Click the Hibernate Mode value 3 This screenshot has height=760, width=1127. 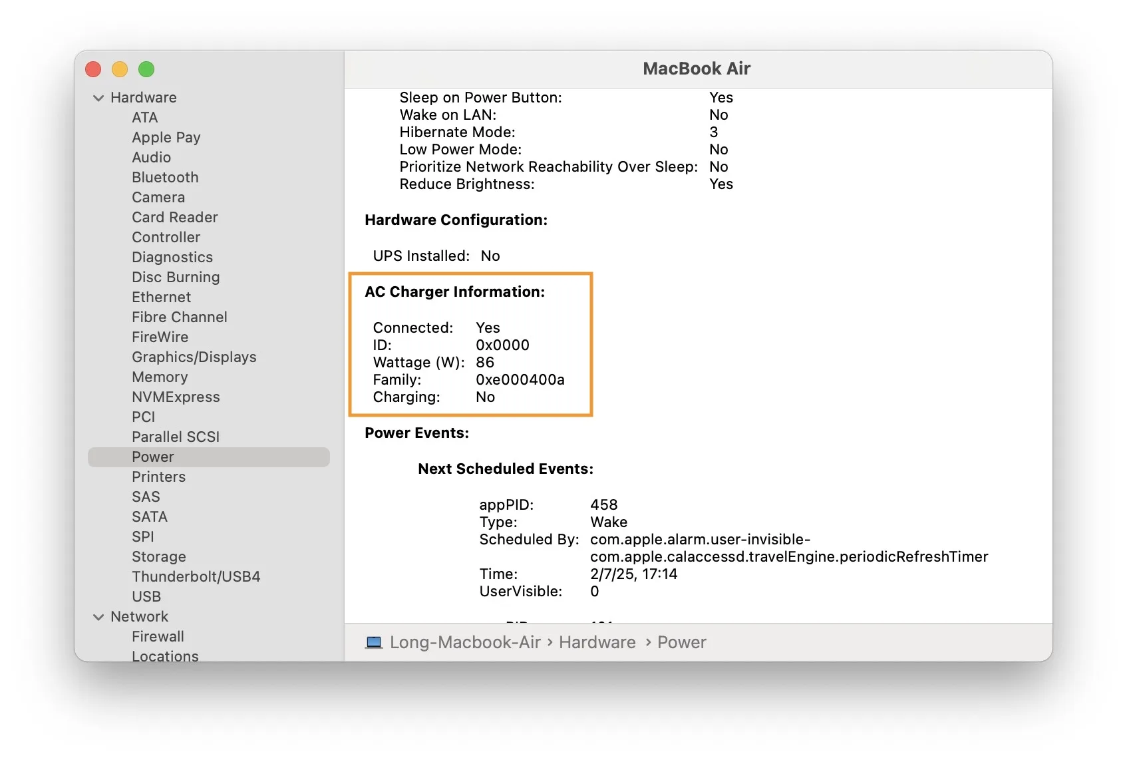[x=714, y=132]
